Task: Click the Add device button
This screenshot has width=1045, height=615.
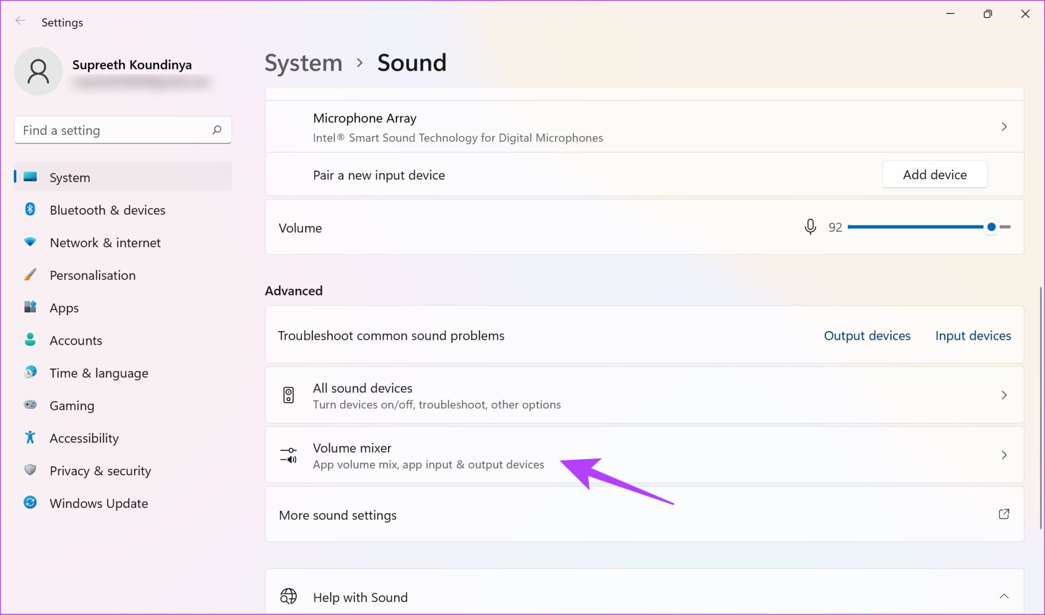Action: coord(935,174)
